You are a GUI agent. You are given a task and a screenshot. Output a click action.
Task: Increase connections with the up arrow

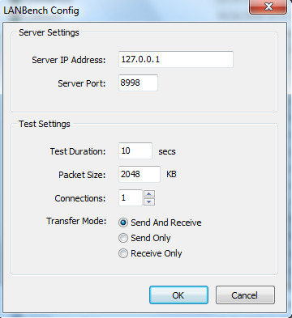point(149,193)
